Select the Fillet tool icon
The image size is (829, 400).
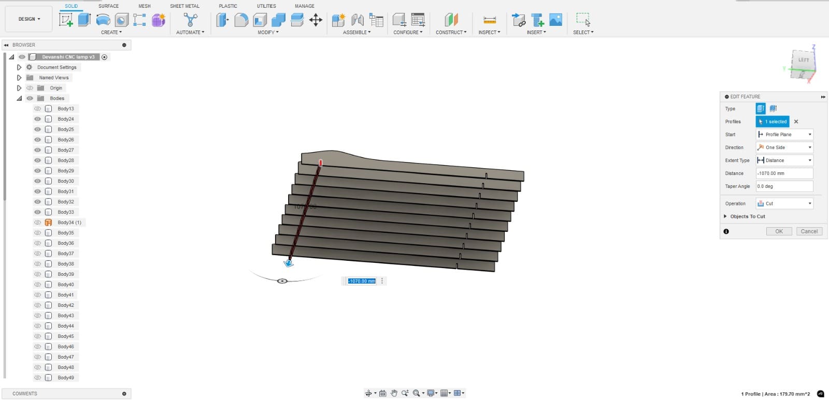click(241, 20)
